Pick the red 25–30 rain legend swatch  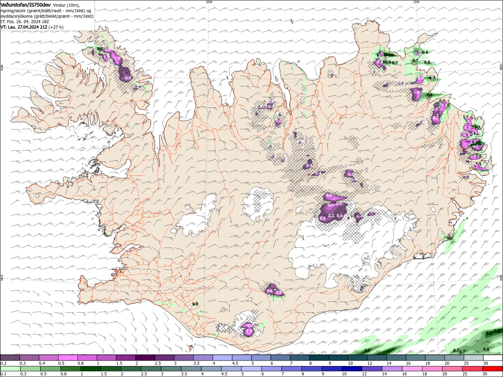coord(472,369)
